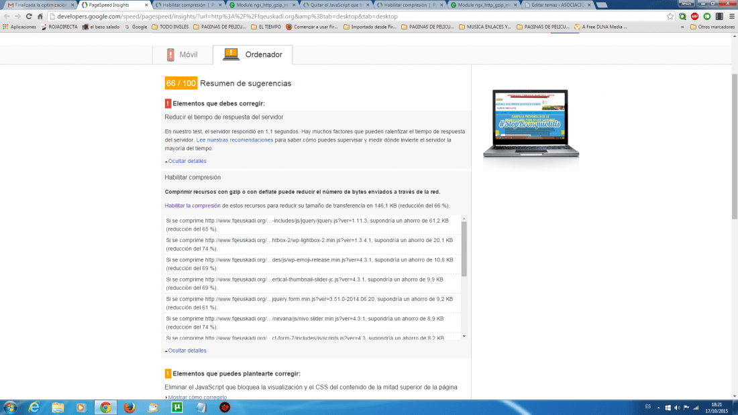Open the Aplicaciones apps shortcut
This screenshot has width=738, height=415.
point(19,27)
